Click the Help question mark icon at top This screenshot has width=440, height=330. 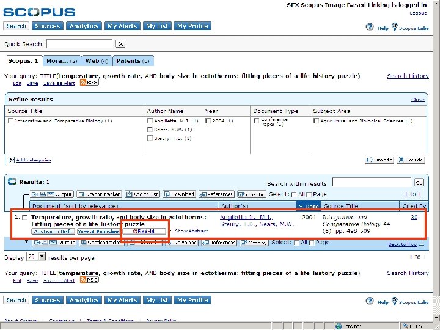tap(370, 27)
